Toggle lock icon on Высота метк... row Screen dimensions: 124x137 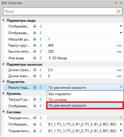[35, 51]
